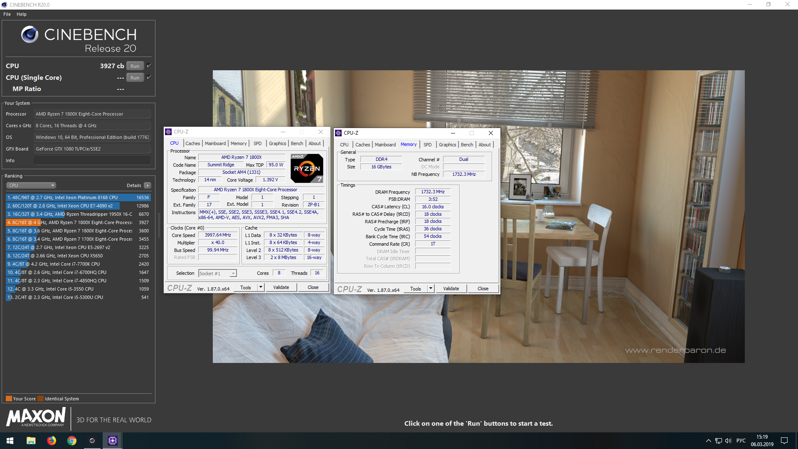798x449 pixels.
Task: Open Mainboard tab in right CPU-Z
Action: click(385, 145)
